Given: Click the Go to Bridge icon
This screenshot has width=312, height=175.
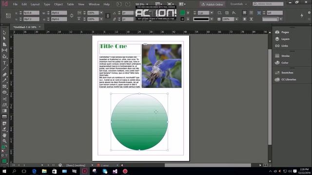Looking at the screenshot, I should (119, 4).
